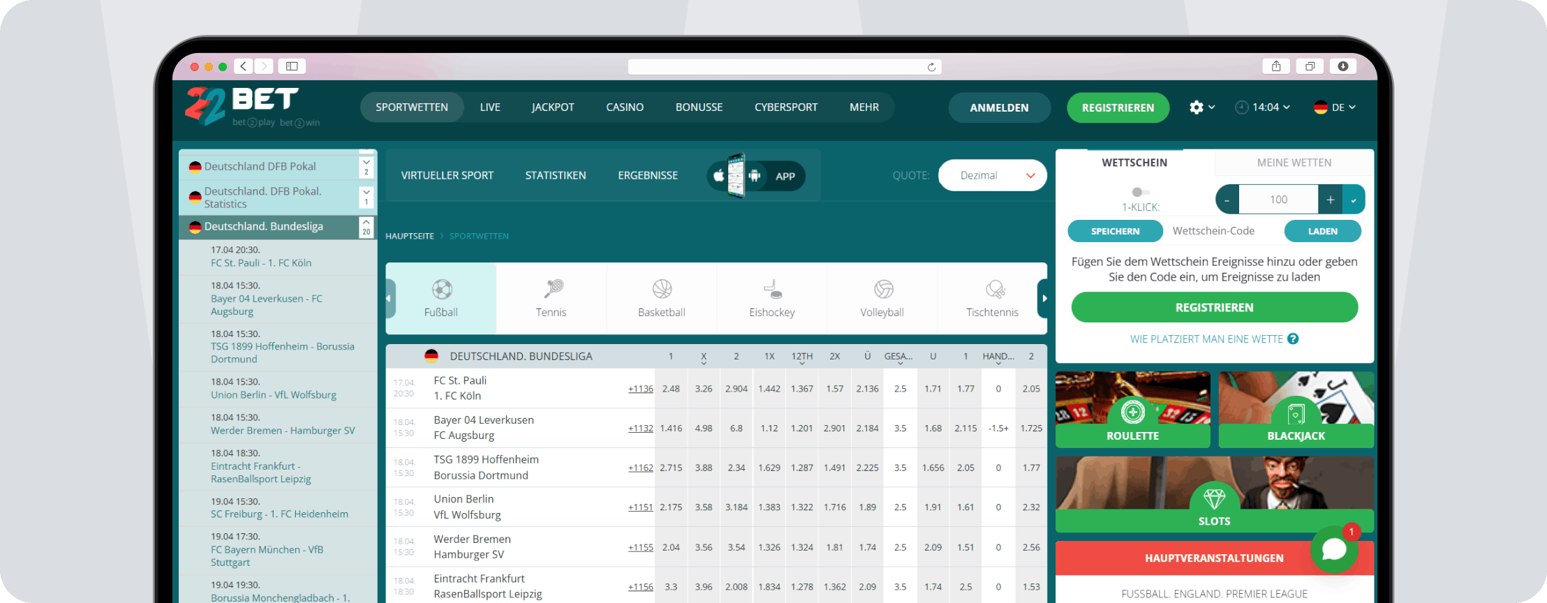Open +1136 markets for St. Pauli match
The height and width of the screenshot is (603, 1547).
[640, 389]
